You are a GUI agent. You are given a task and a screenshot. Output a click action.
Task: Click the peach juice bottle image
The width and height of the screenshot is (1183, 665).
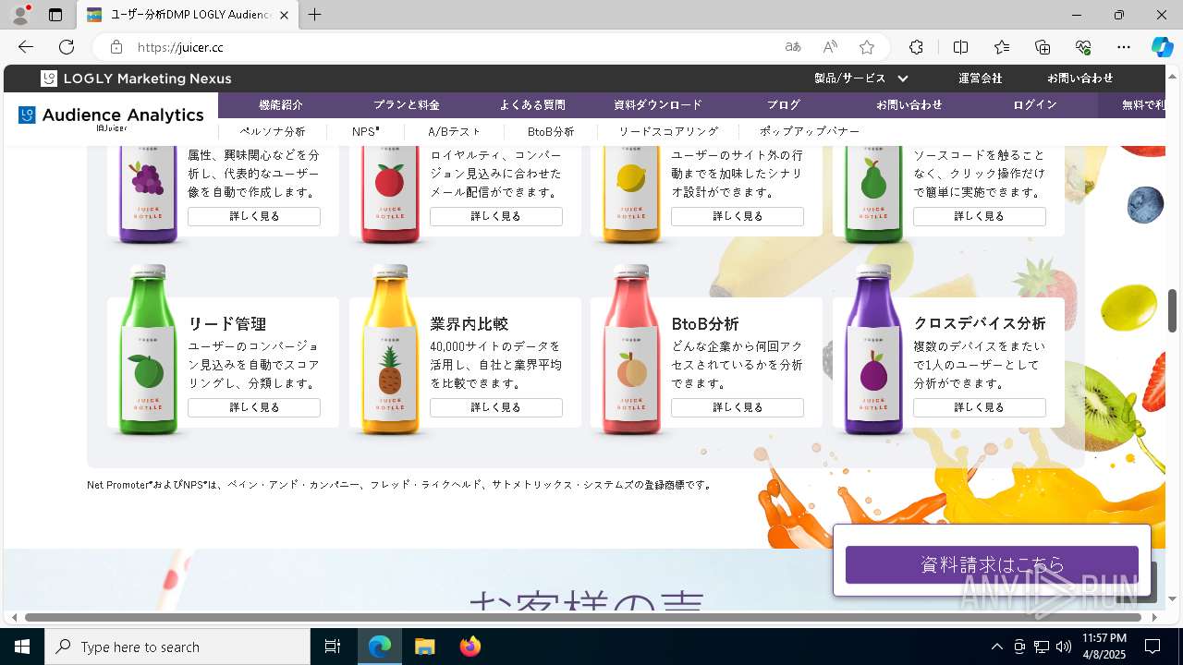pos(632,349)
